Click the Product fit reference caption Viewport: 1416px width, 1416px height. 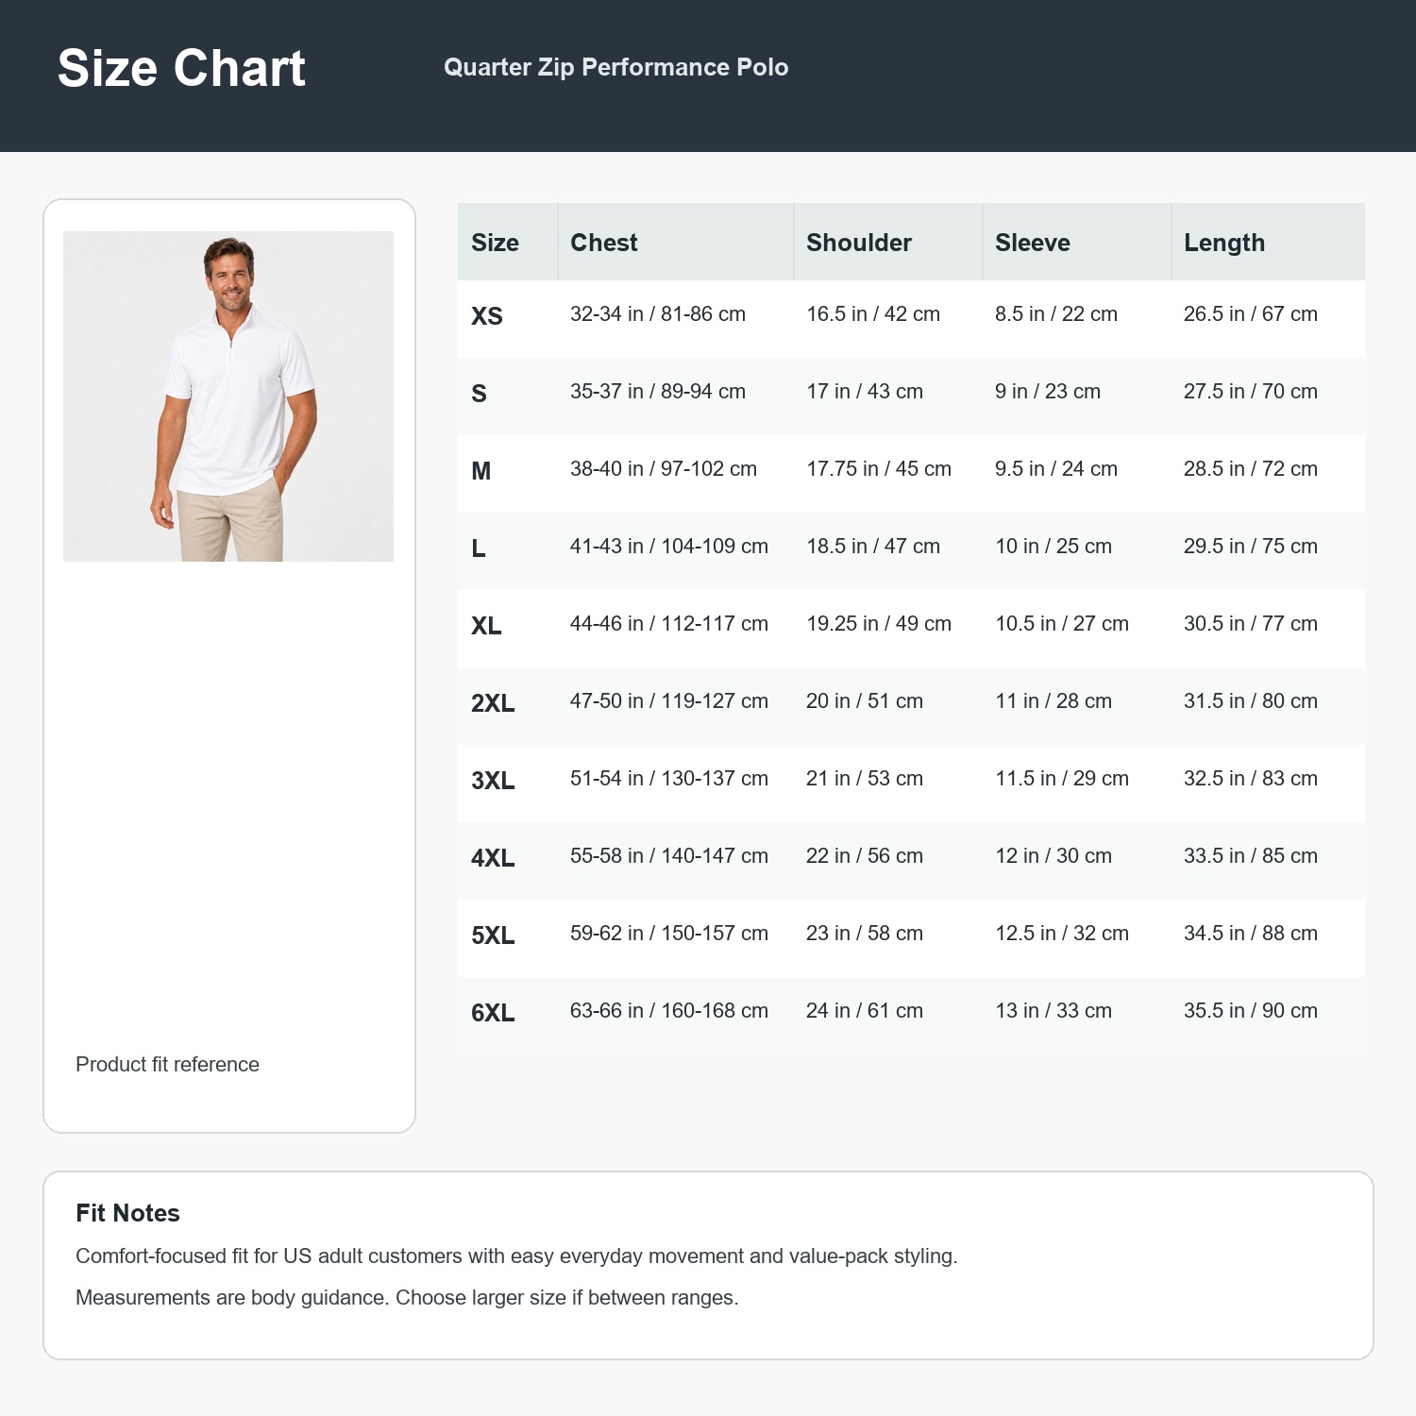tap(167, 1064)
